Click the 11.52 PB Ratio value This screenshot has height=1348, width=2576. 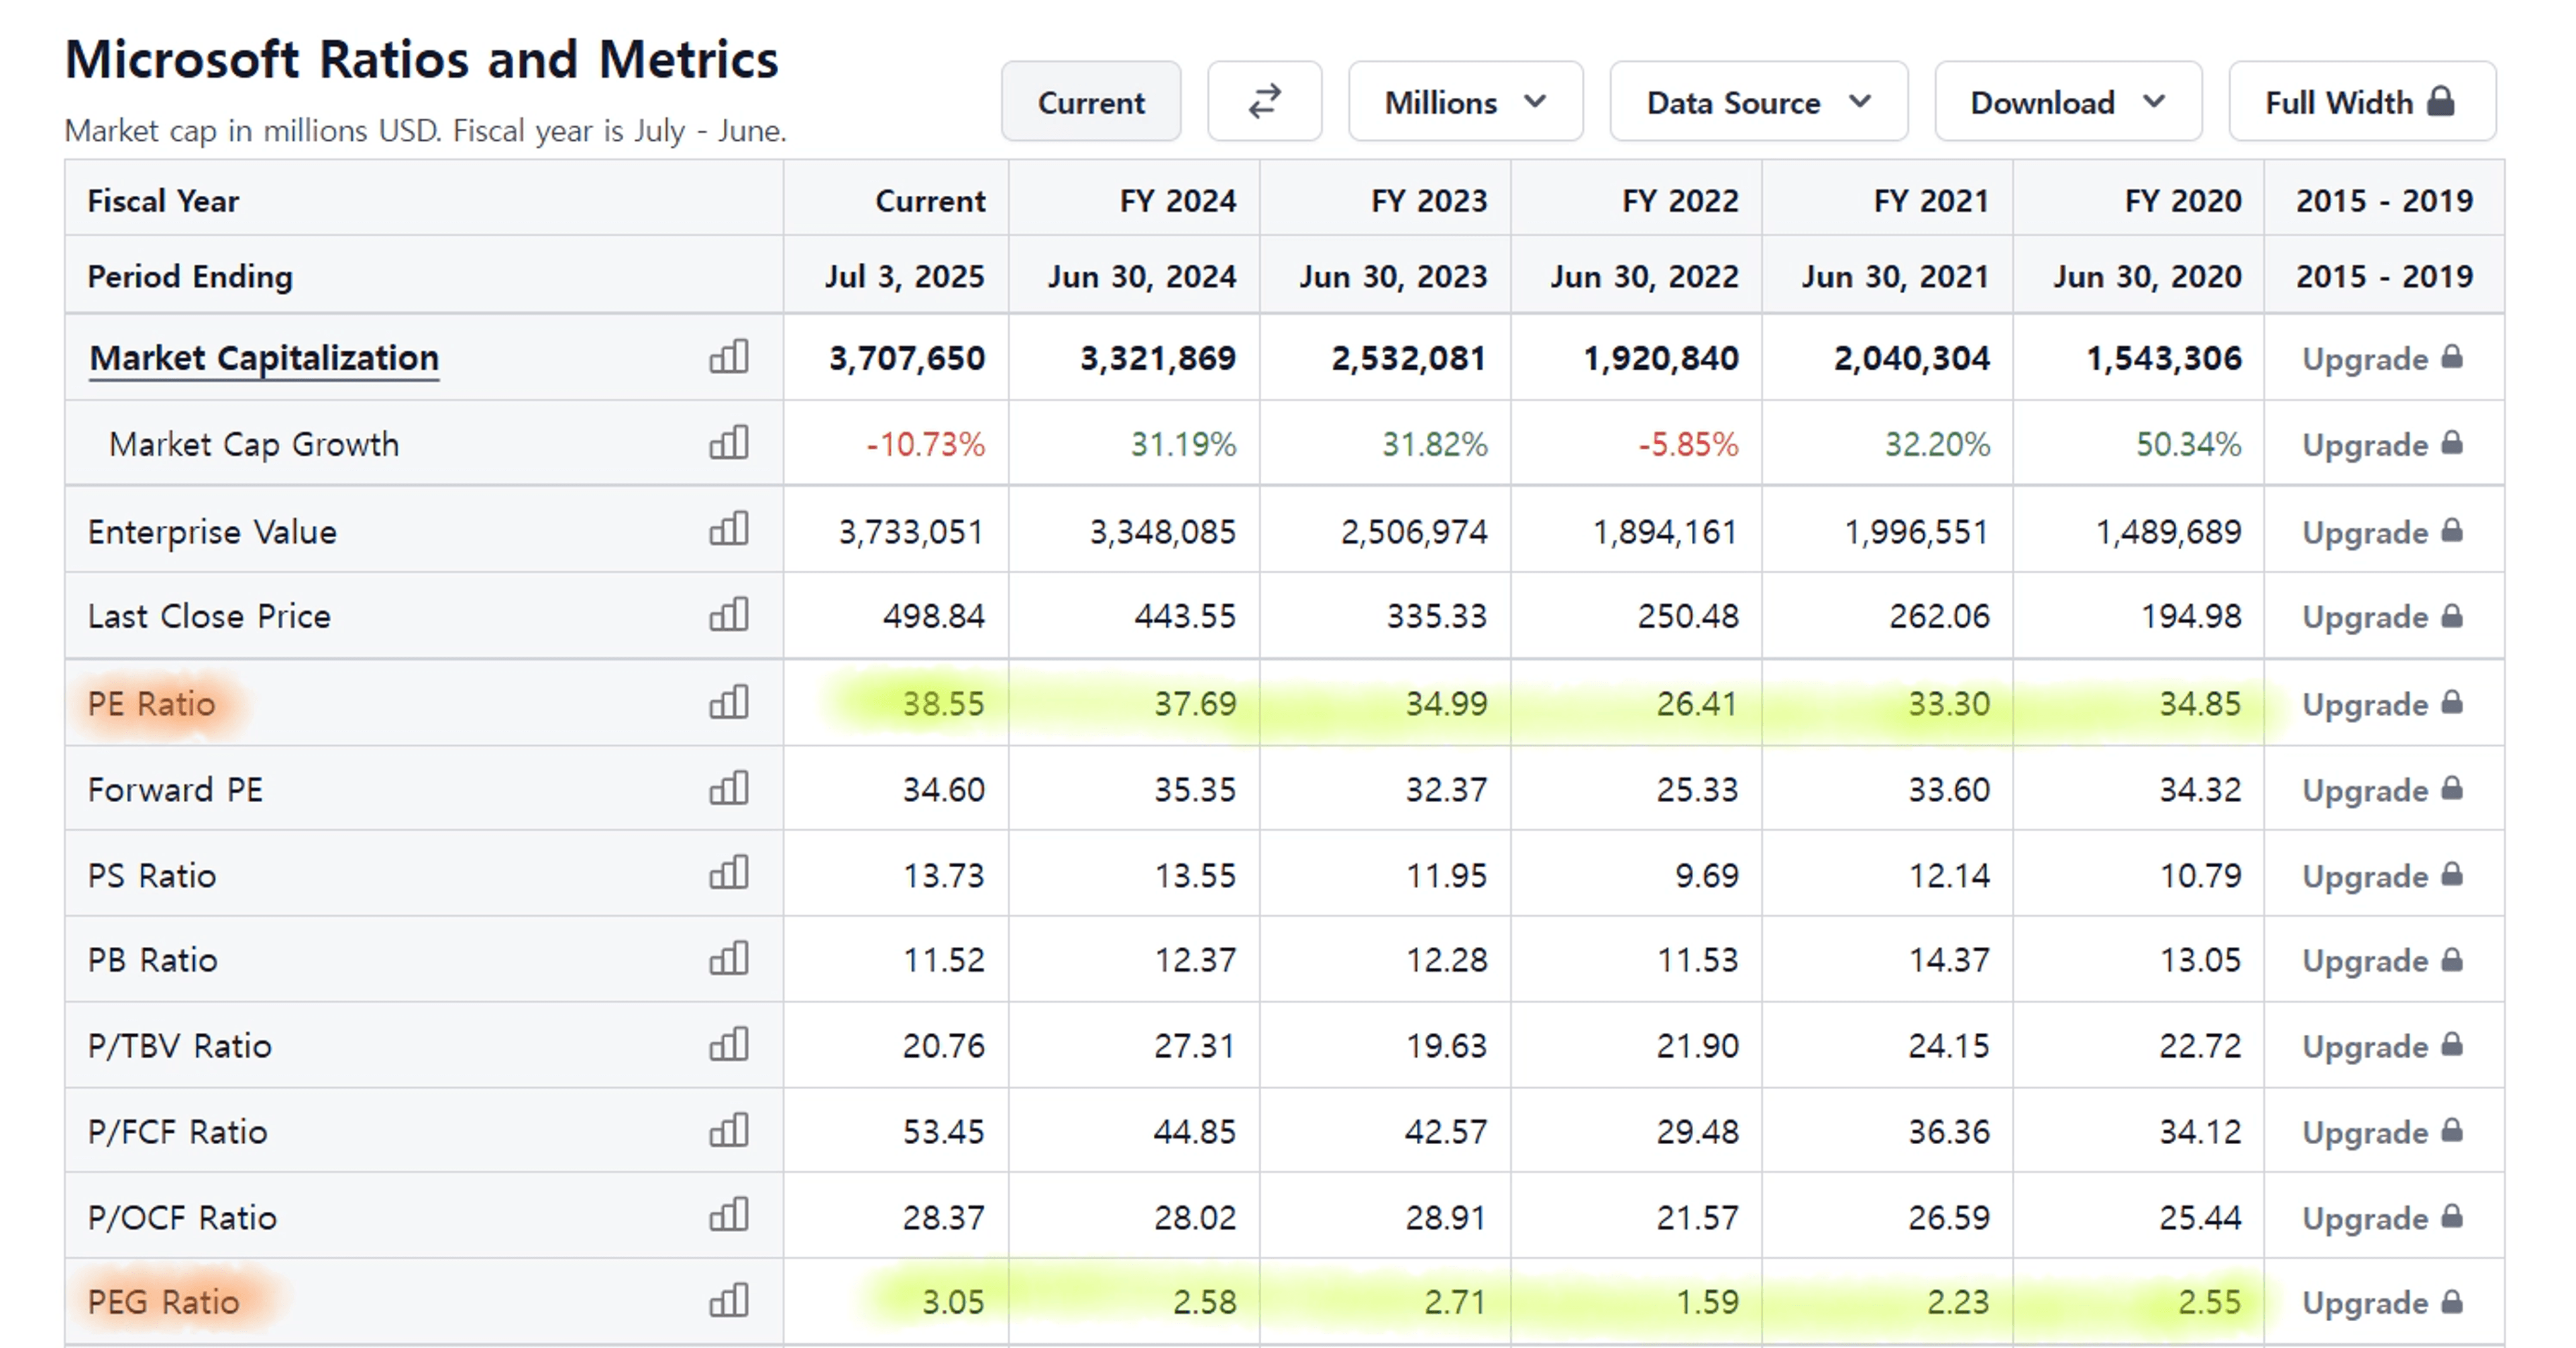click(x=944, y=960)
